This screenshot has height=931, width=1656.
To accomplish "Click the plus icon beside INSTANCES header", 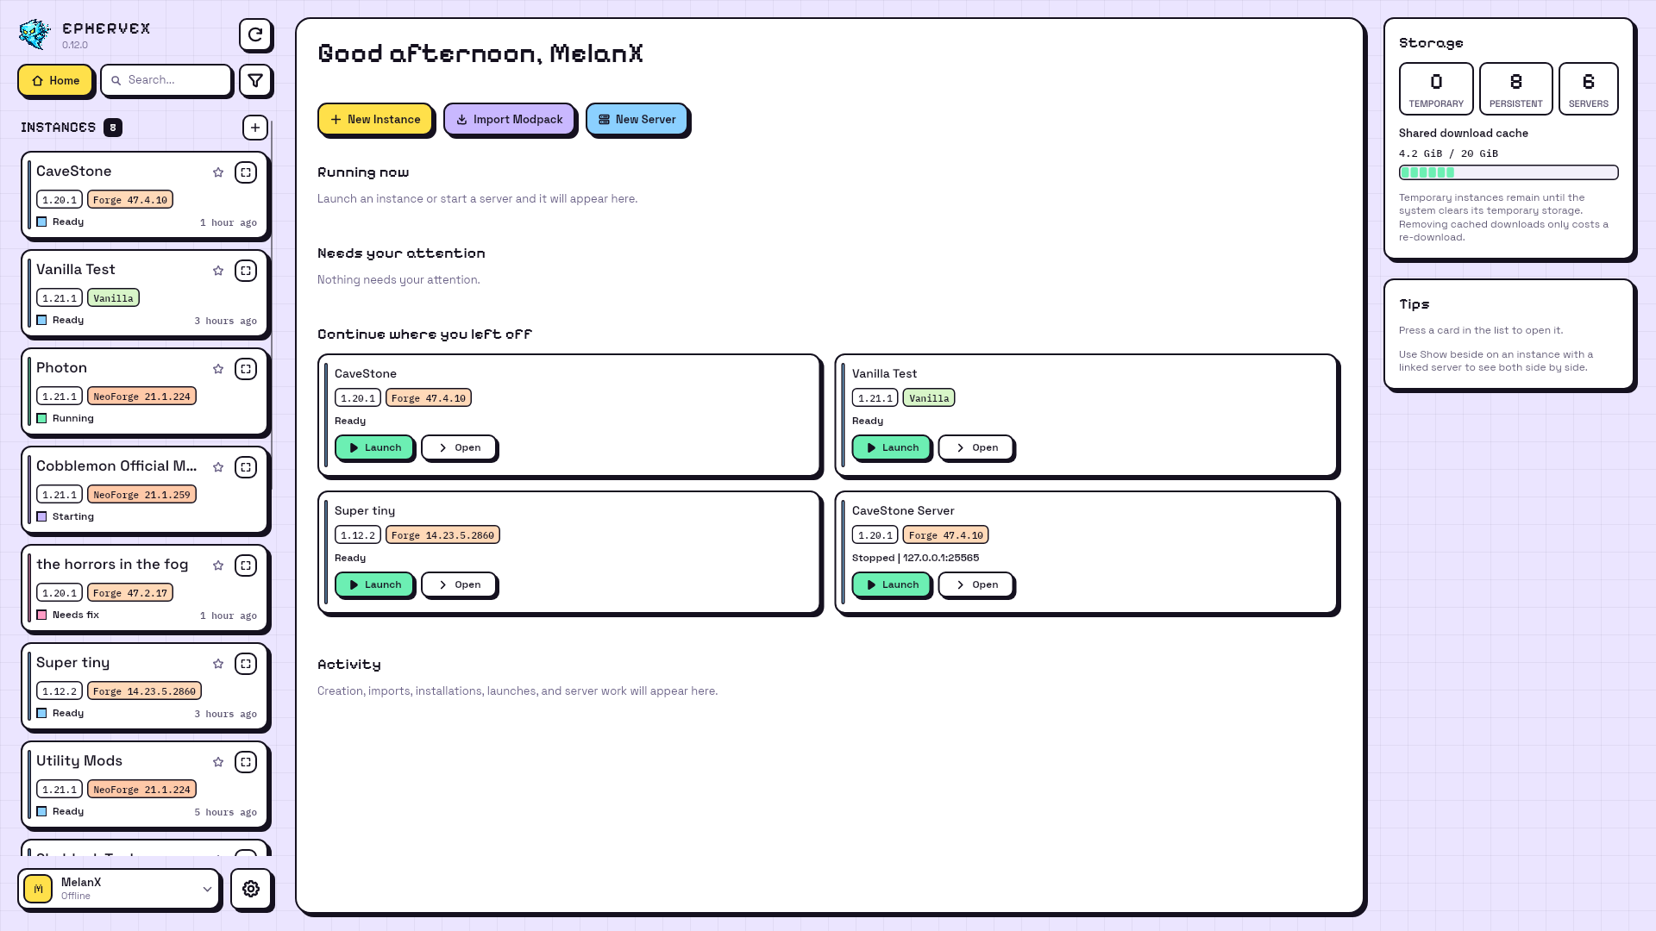I will coord(255,128).
